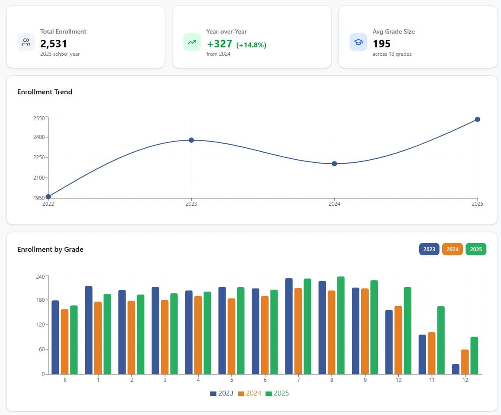Click the +327 year-over-year value
The width and height of the screenshot is (501, 415).
point(220,43)
